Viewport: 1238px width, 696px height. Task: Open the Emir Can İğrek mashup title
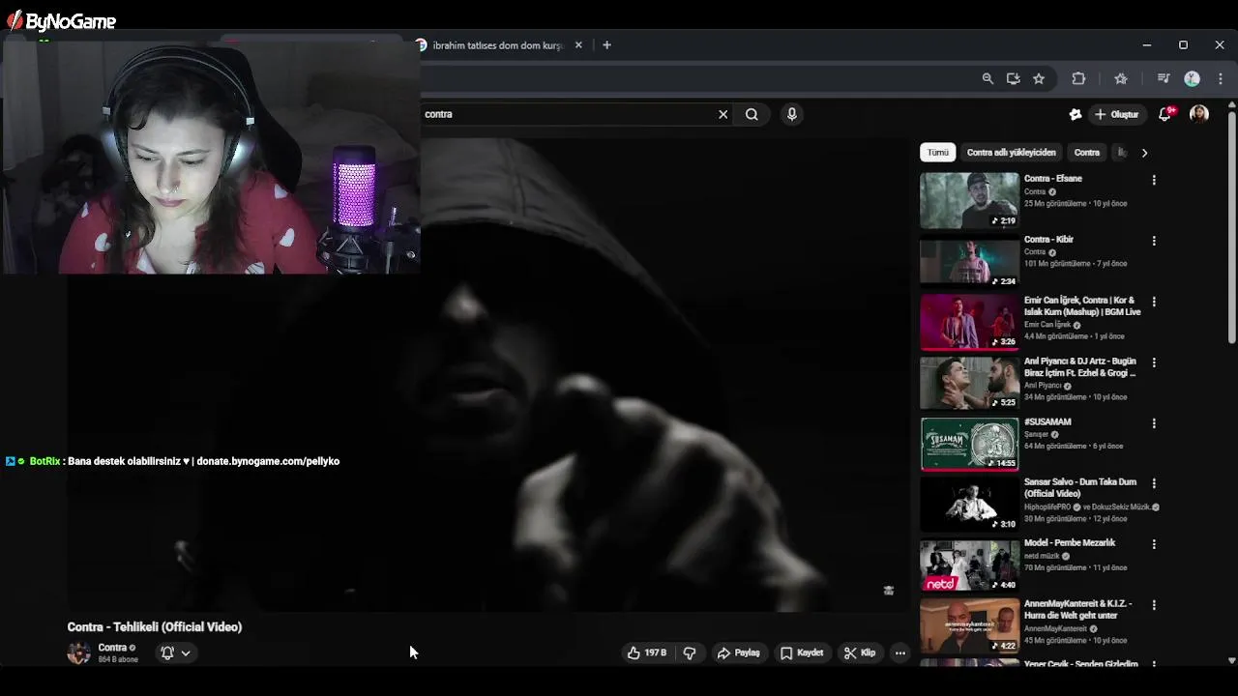tap(1082, 305)
